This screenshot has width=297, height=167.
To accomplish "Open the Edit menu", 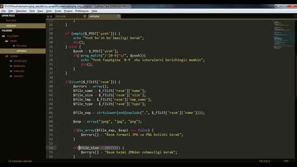I will [11, 11].
